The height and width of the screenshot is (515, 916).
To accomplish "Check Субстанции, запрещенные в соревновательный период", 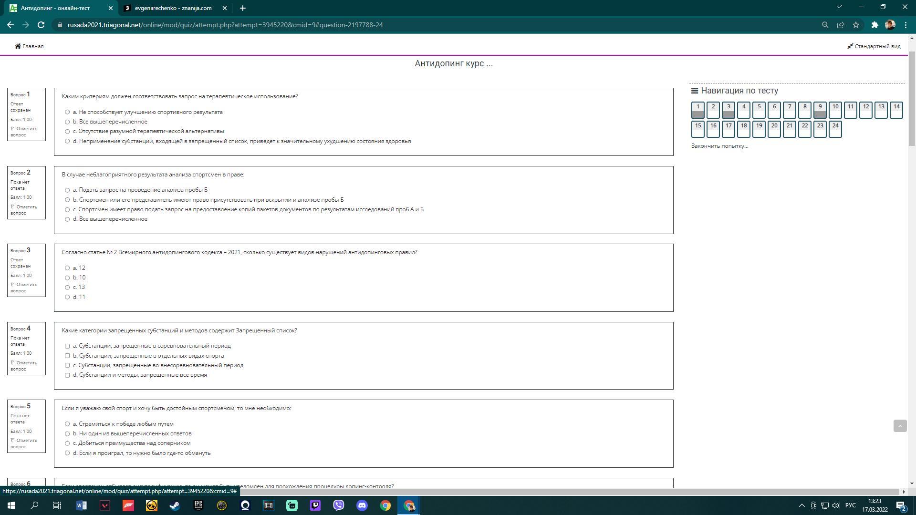I will point(67,346).
